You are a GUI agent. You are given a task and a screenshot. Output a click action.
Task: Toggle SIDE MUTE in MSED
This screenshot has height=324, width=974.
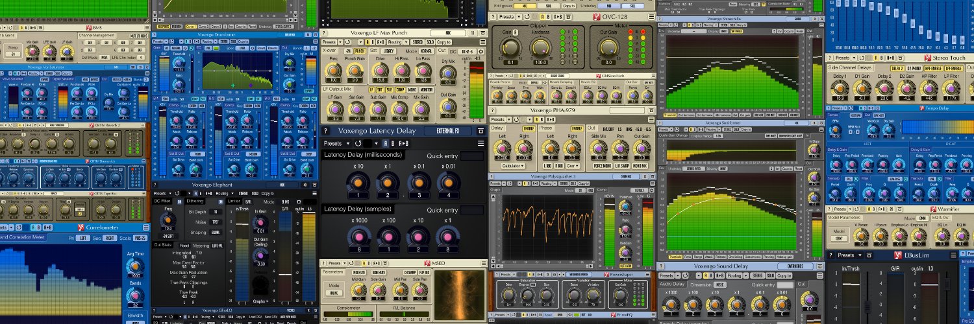[x=379, y=272]
